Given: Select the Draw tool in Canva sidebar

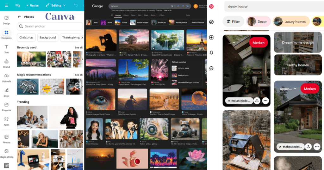Looking at the screenshot, I should click(6, 93).
